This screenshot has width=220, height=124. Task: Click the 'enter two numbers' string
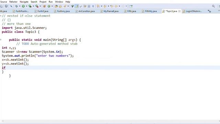[53, 56]
